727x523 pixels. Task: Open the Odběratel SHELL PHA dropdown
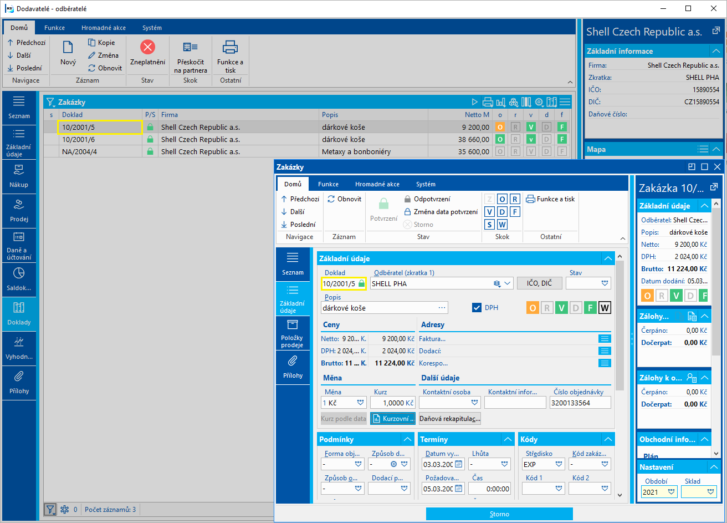coord(508,283)
